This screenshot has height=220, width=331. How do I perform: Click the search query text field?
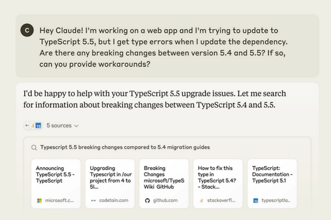coord(125,148)
